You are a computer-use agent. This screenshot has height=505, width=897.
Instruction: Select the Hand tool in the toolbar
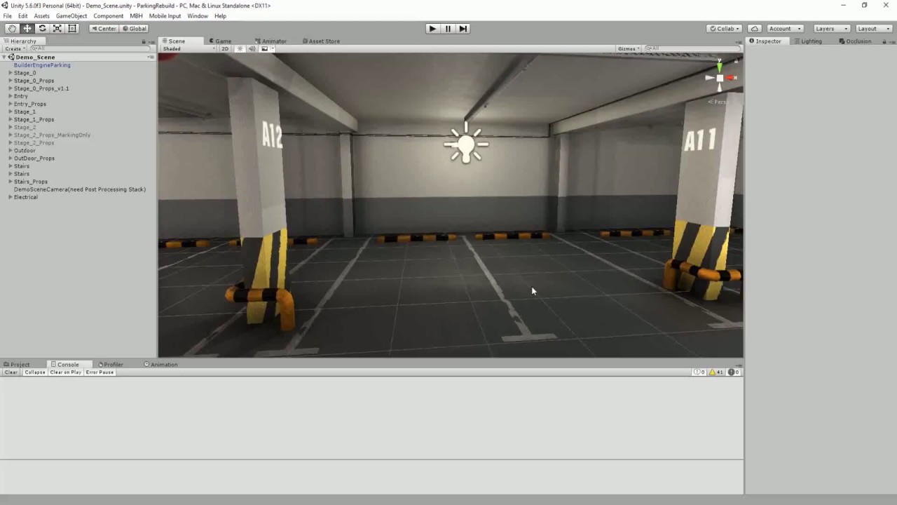pos(12,28)
